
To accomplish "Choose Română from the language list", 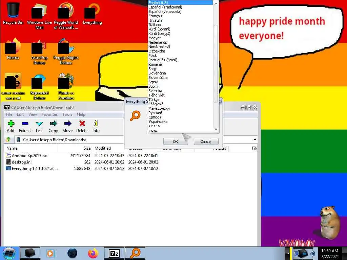I will pyautogui.click(x=180, y=64).
